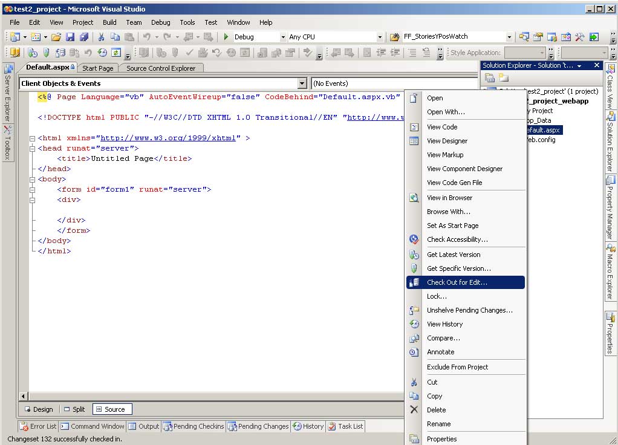Image resolution: width=618 pixels, height=445 pixels.
Task: Click the Solution Explorer Properties icon
Action: click(x=490, y=77)
